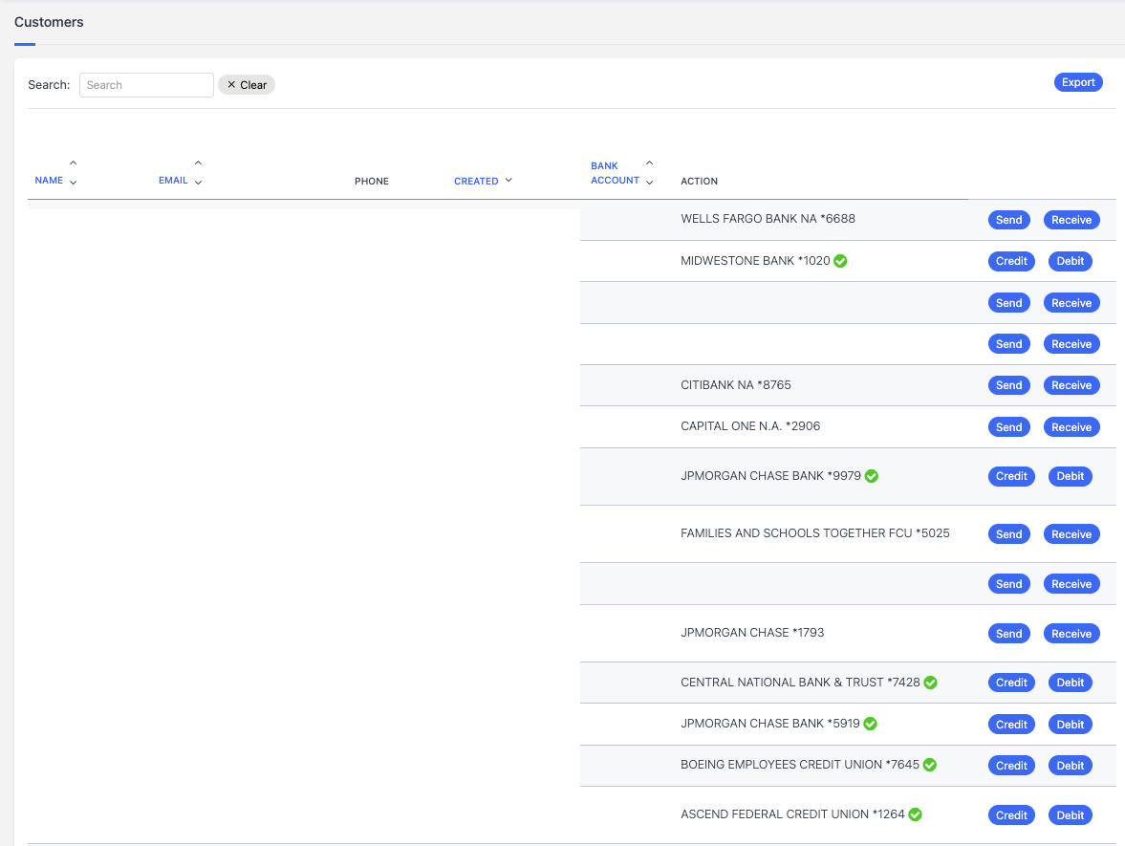Credit the JPMORGAN CHASE BANK *5919 account
The height and width of the screenshot is (846, 1125).
coord(1011,725)
